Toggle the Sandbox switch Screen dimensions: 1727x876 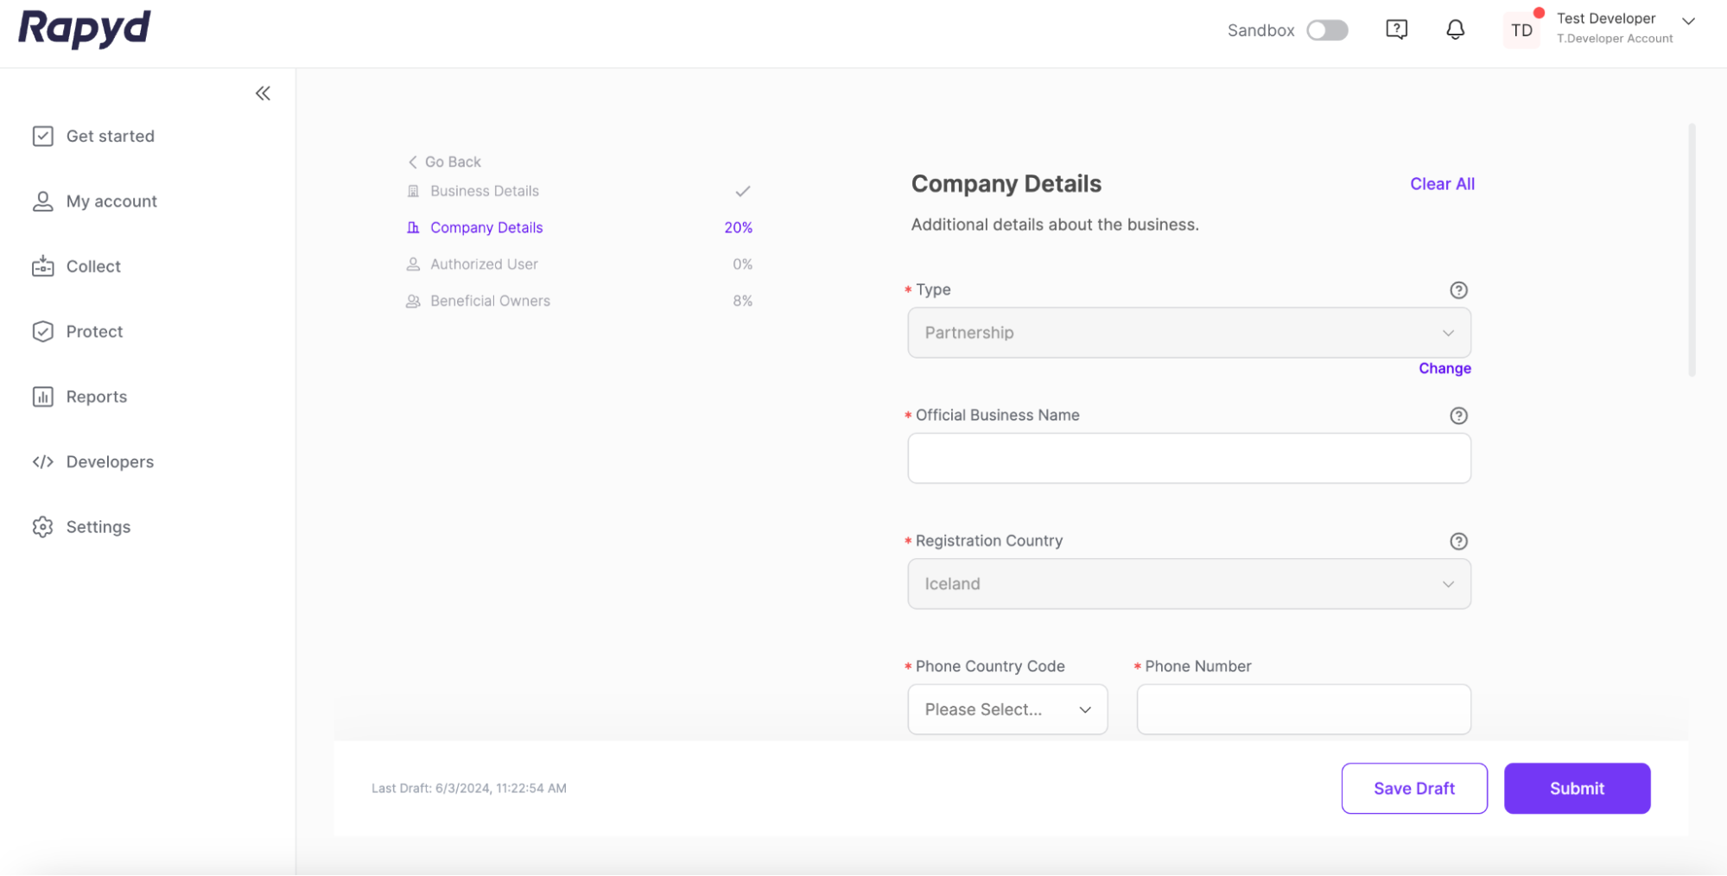click(1327, 31)
